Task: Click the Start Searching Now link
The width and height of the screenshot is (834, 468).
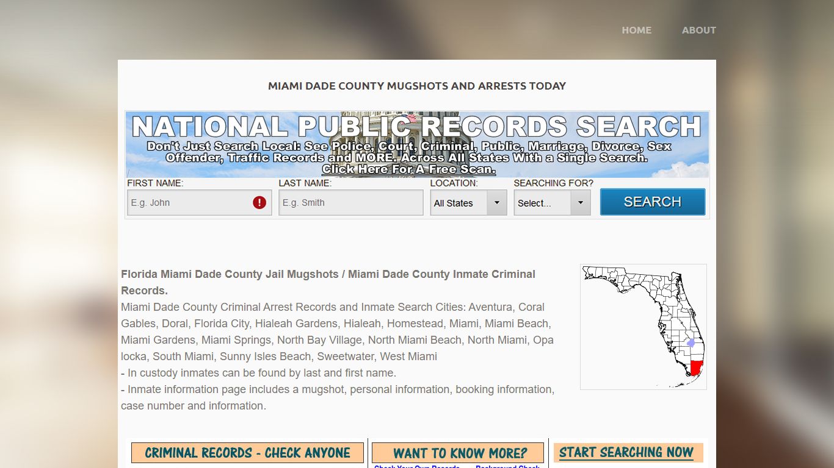Action: 626,452
